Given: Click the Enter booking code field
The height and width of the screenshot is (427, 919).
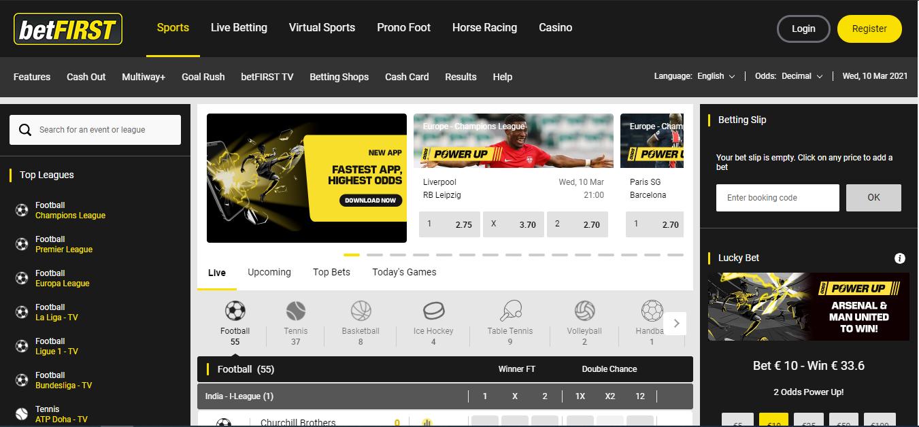Looking at the screenshot, I should point(778,198).
